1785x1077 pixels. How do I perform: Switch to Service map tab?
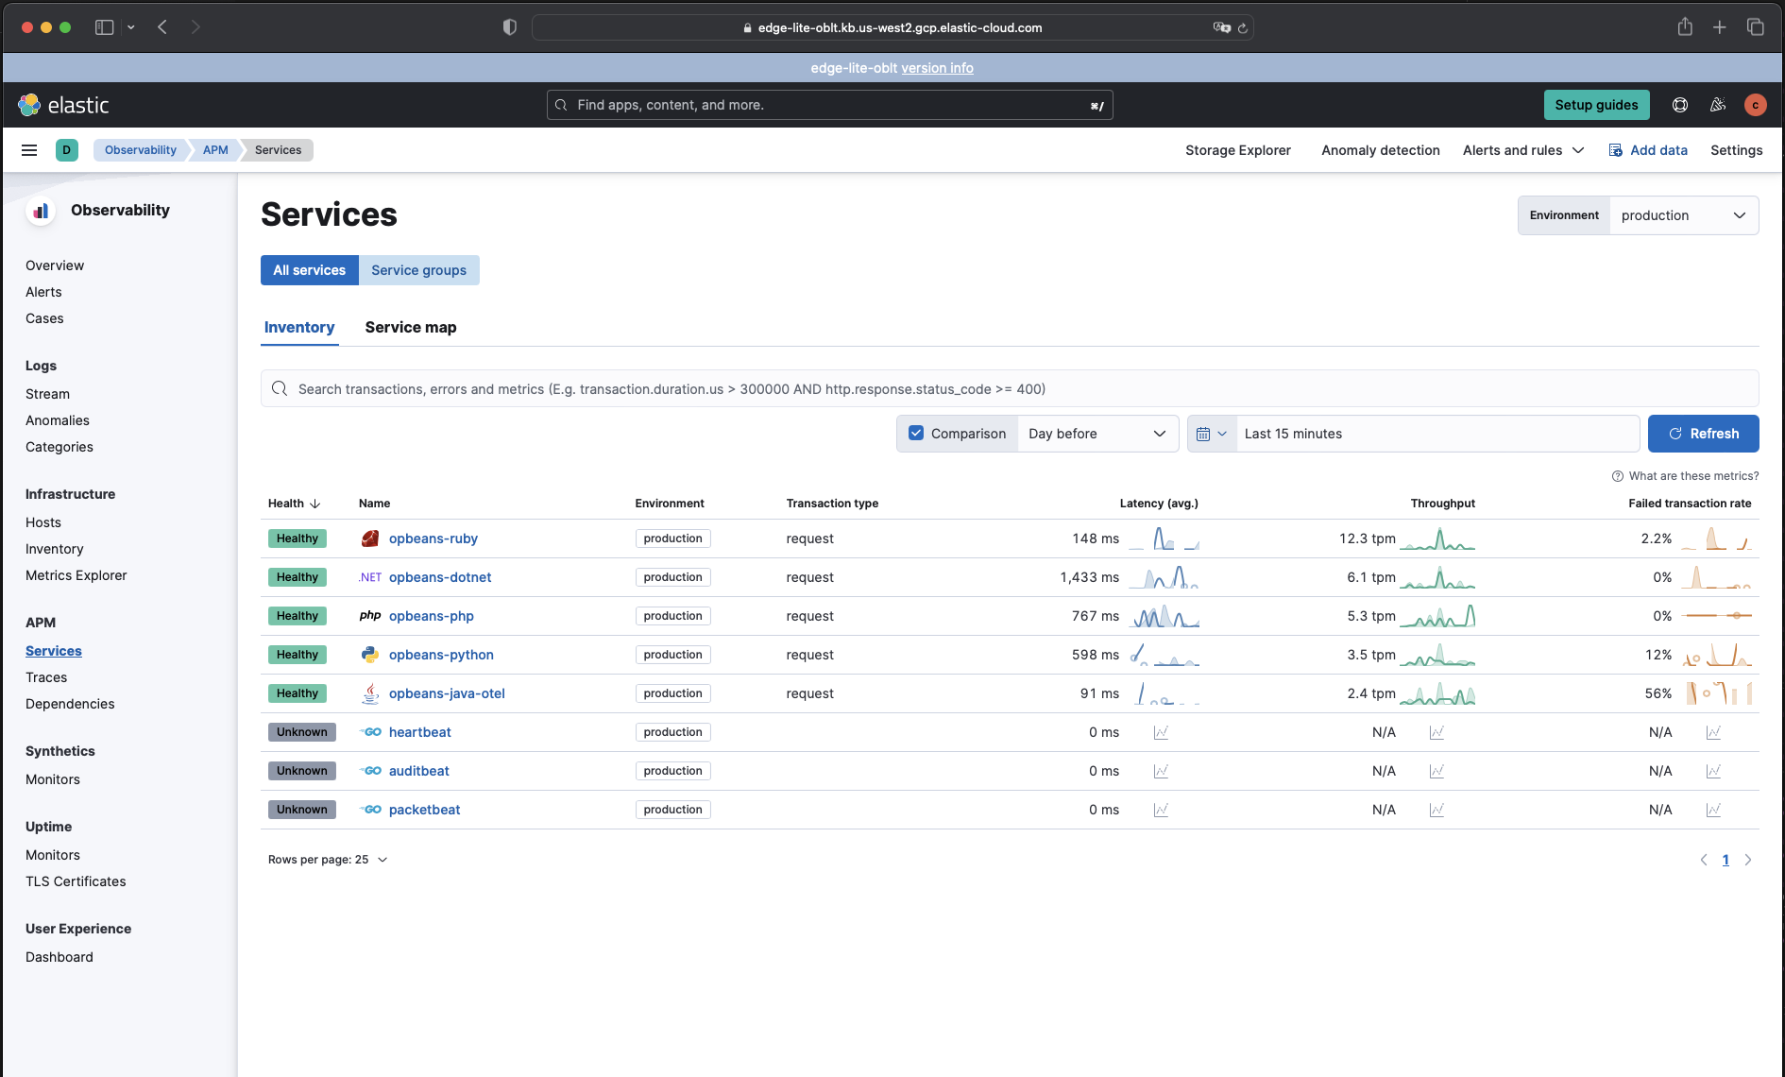coord(411,327)
